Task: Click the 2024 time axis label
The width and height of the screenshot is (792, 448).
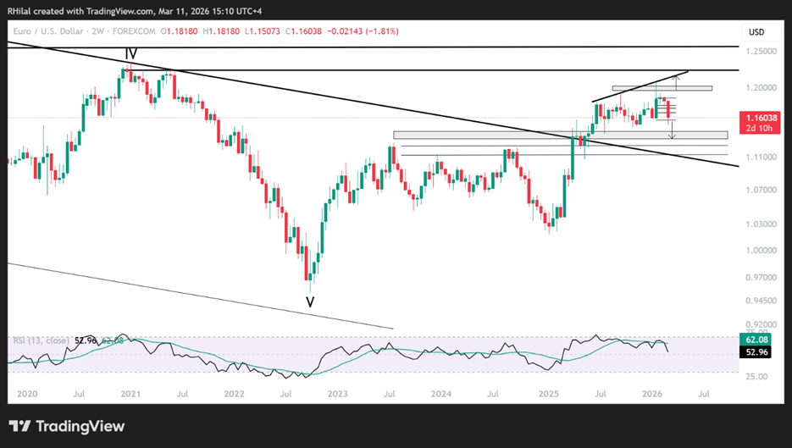Action: (441, 394)
